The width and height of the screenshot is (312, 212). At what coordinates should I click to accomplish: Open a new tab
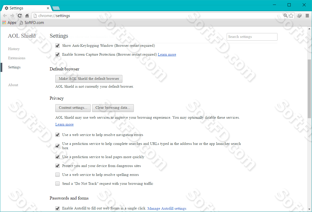click(56, 8)
